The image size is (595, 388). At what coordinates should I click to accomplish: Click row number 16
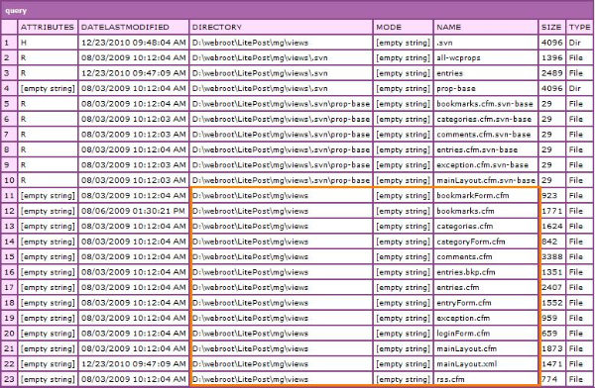pyautogui.click(x=9, y=272)
